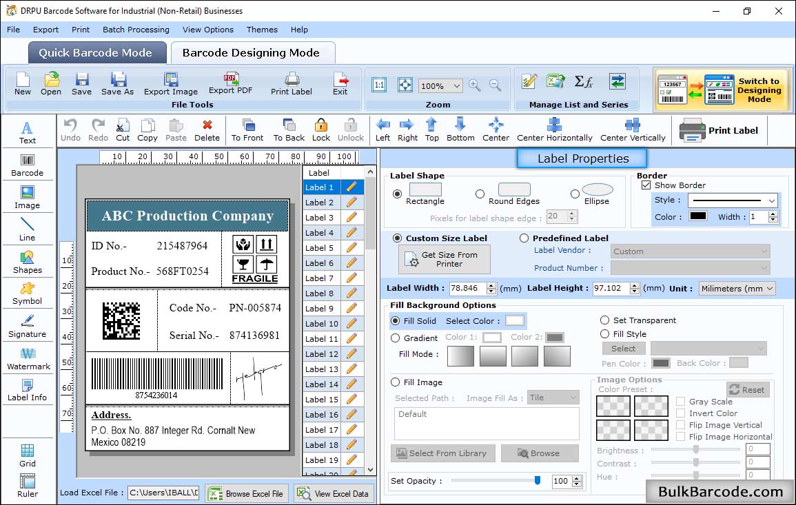Viewport: 796px width, 505px height.
Task: Lock the selected object
Action: (x=321, y=130)
